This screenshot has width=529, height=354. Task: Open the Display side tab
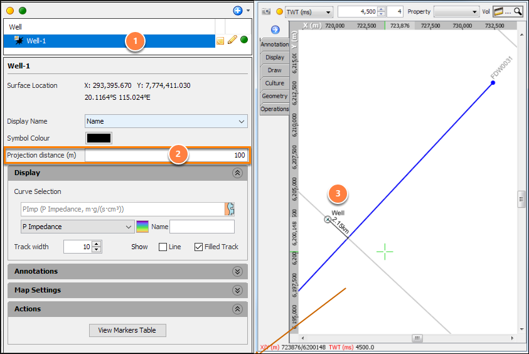[275, 57]
